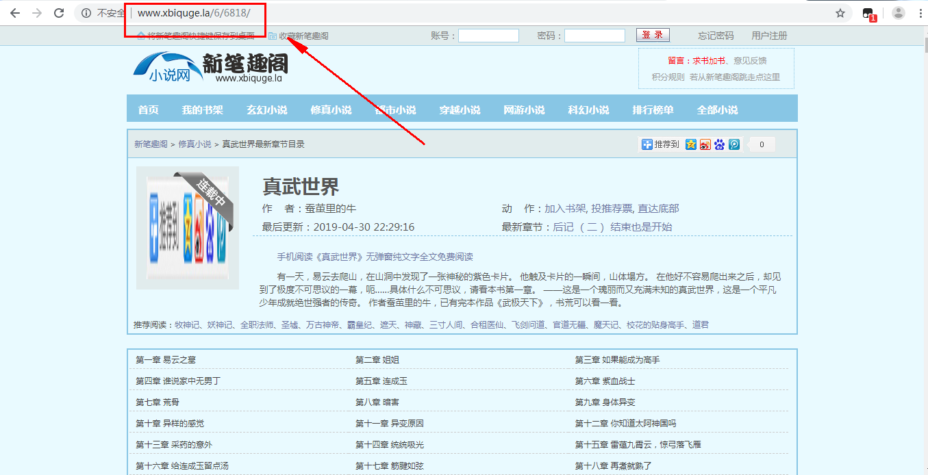This screenshot has width=928, height=475.
Task: Open the Chrome profile avatar
Action: (x=899, y=13)
